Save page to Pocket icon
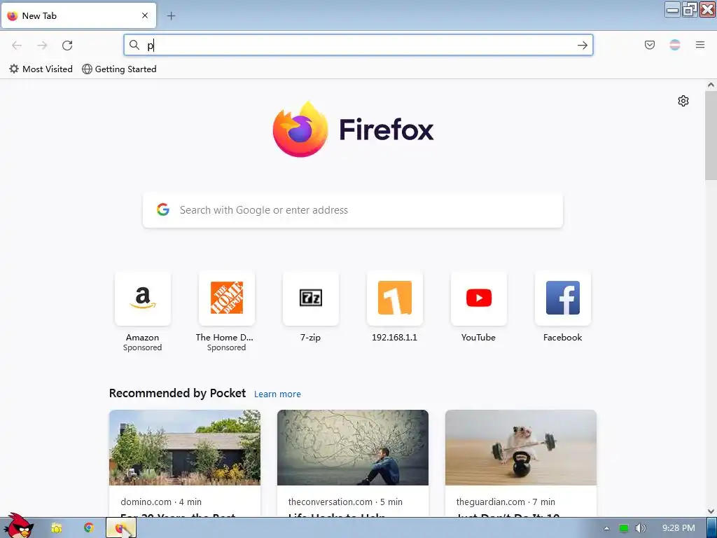Image resolution: width=717 pixels, height=538 pixels. 650,45
